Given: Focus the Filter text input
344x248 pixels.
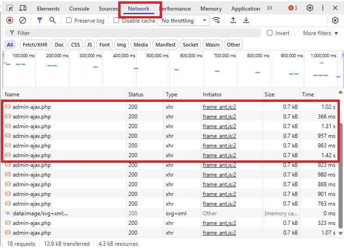Looking at the screenshot, I should [x=133, y=33].
